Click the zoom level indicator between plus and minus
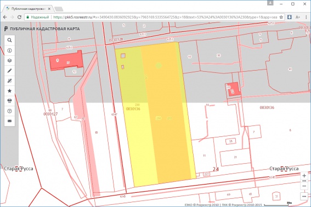Image resolution: width=311 pixels, height=207 pixels. pyautogui.click(x=304, y=181)
